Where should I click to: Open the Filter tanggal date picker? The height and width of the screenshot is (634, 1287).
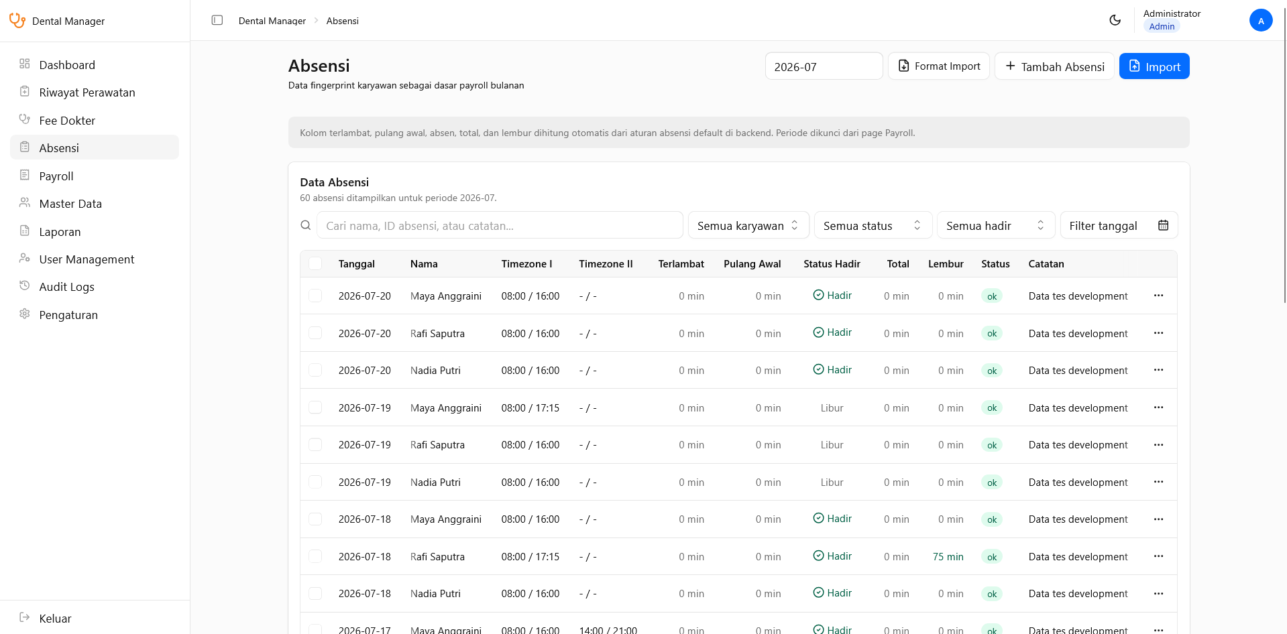(x=1119, y=225)
